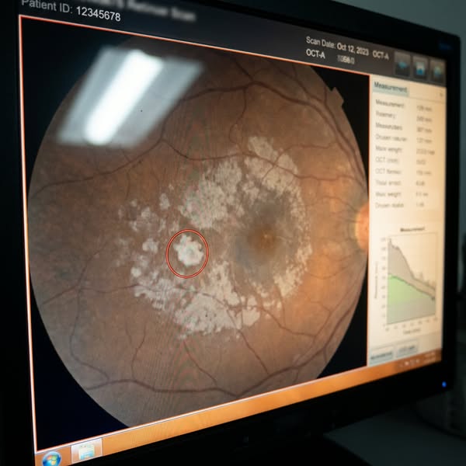Image resolution: width=466 pixels, height=466 pixels.
Task: Expand the arrow at the Measurement panel corner
Action: point(441,95)
